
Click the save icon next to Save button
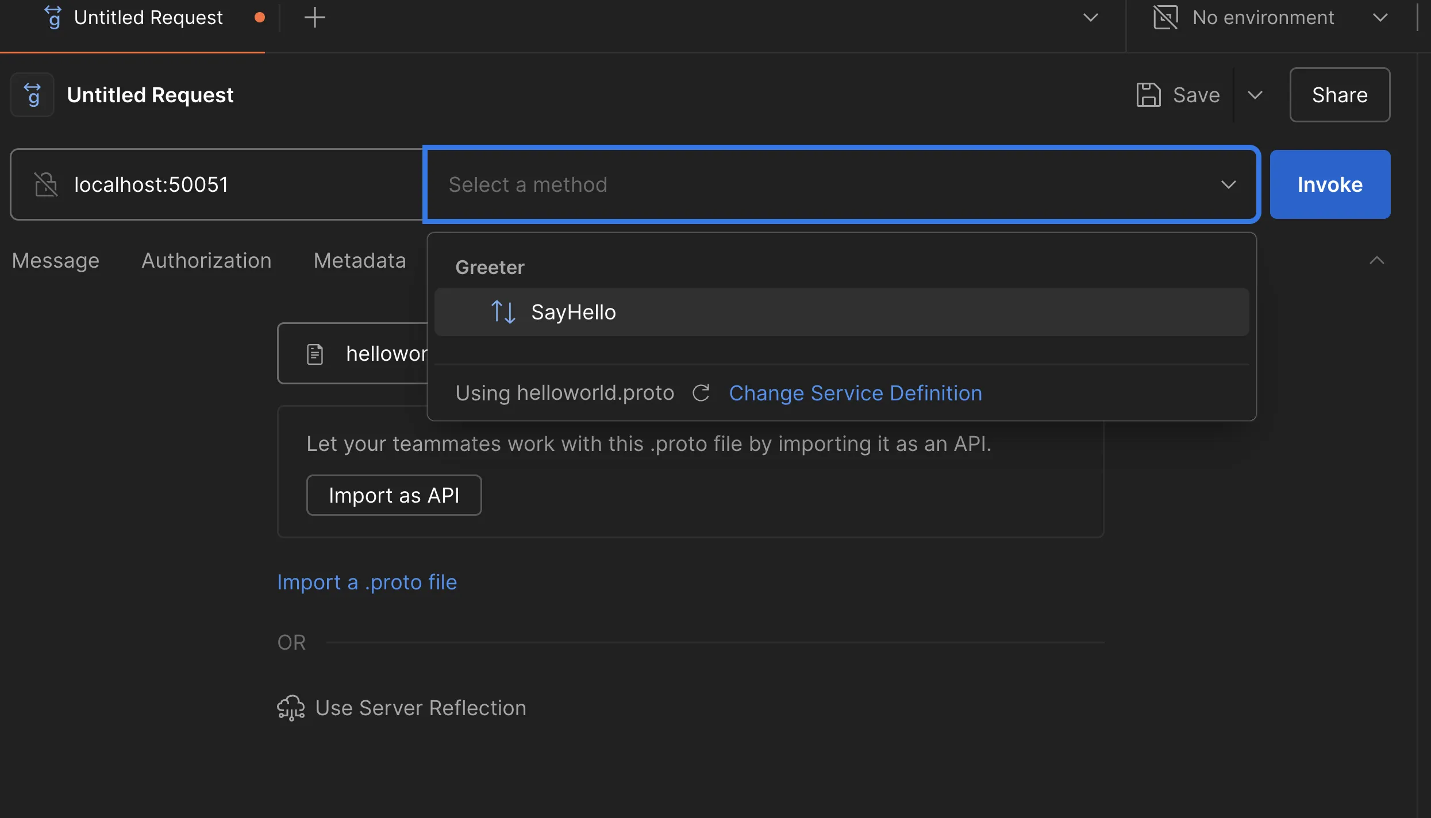pos(1148,94)
